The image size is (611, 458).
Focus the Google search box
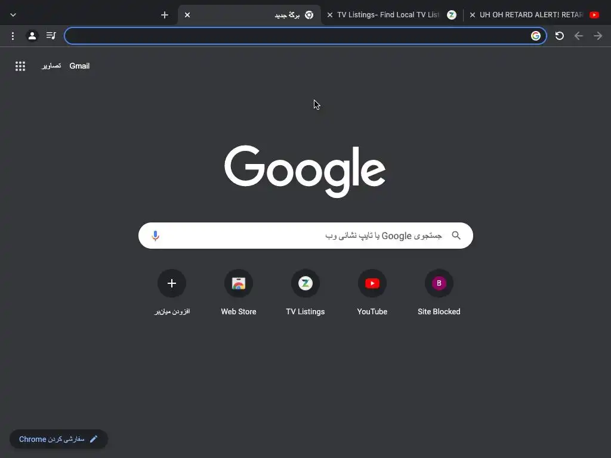pyautogui.click(x=305, y=236)
